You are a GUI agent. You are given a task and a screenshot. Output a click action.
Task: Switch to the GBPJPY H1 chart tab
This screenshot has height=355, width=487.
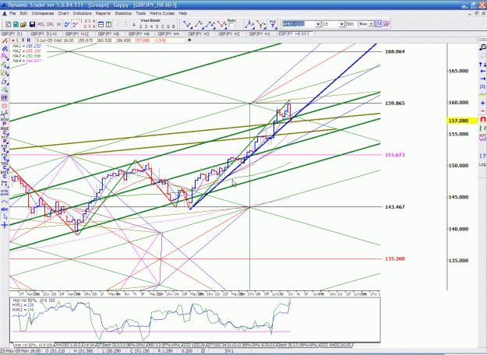point(259,33)
